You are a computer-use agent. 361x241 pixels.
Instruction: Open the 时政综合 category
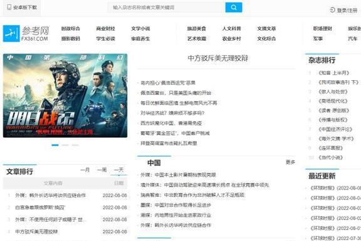(x=70, y=29)
